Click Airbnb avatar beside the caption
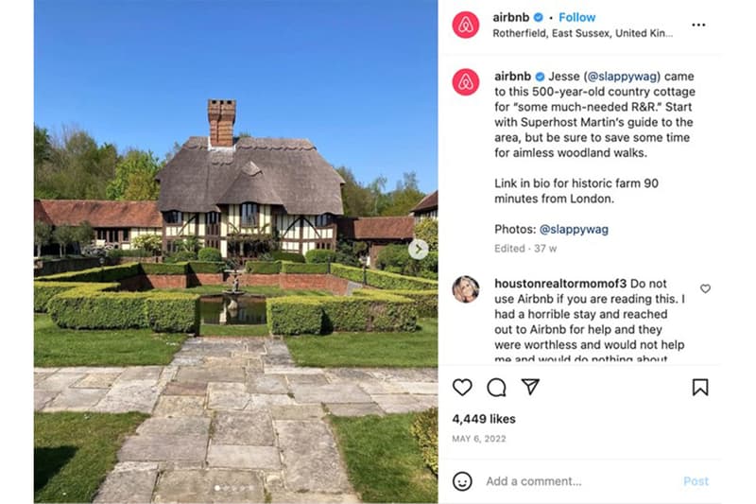This screenshot has height=504, width=756. tap(466, 82)
